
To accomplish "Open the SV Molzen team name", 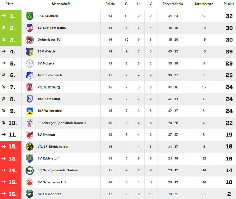I will coord(45,63).
